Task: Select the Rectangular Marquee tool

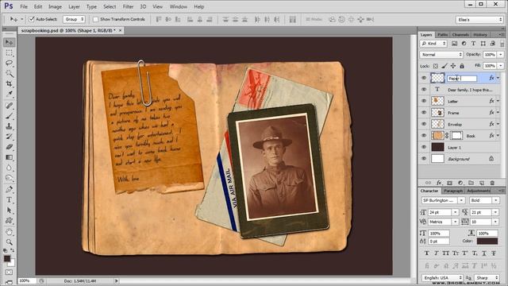Action: tap(9, 53)
